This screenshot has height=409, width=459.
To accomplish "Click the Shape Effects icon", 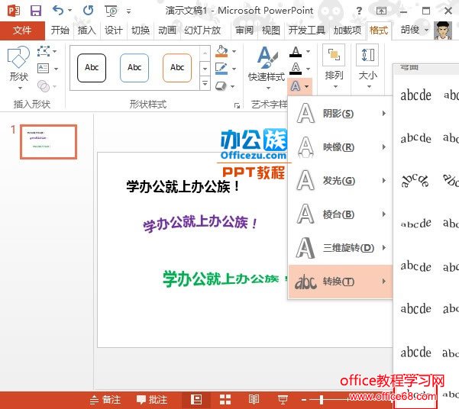I will click(221, 86).
